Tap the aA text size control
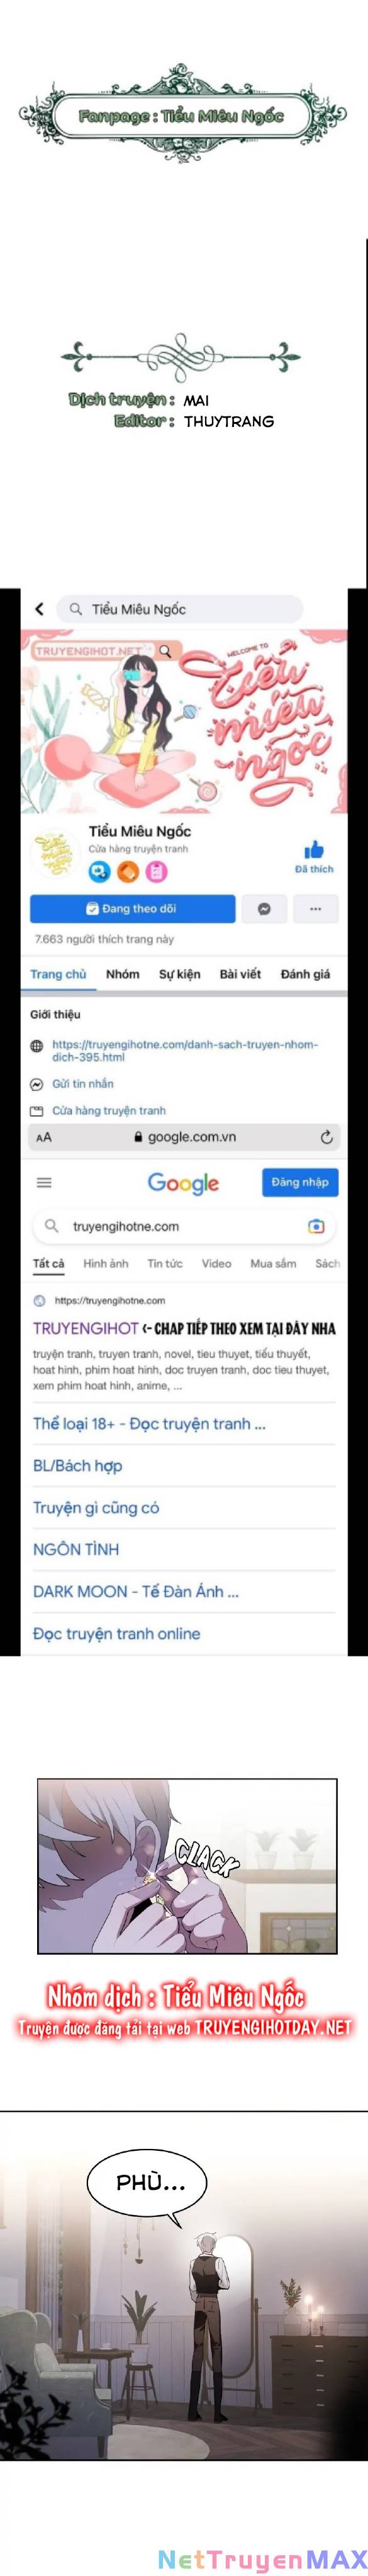The height and width of the screenshot is (2576, 368). click(43, 1137)
